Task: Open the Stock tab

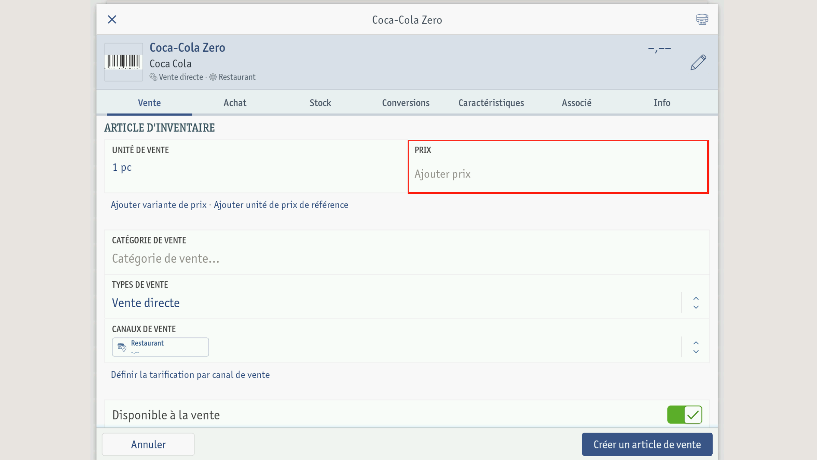Action: tap(320, 103)
